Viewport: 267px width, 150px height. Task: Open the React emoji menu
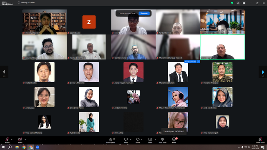pyautogui.click(x=138, y=140)
